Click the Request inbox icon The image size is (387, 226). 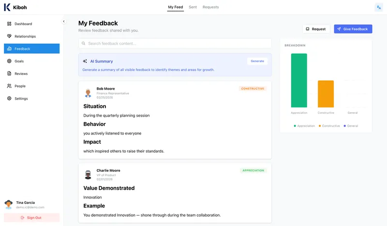click(x=308, y=29)
